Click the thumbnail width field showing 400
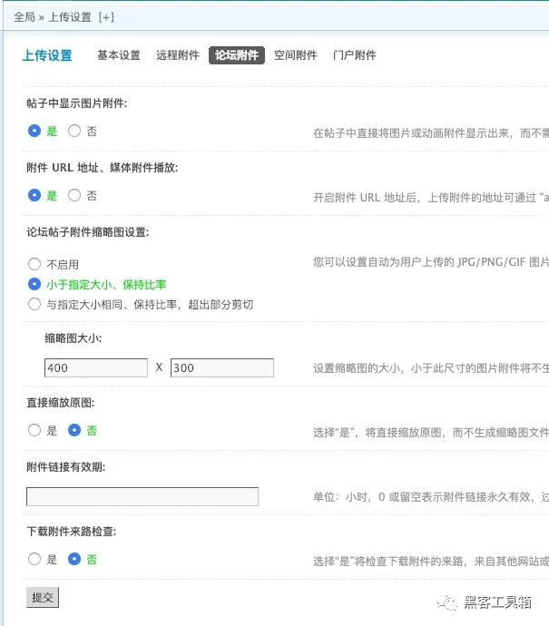Image resolution: width=549 pixels, height=626 pixels. (95, 367)
